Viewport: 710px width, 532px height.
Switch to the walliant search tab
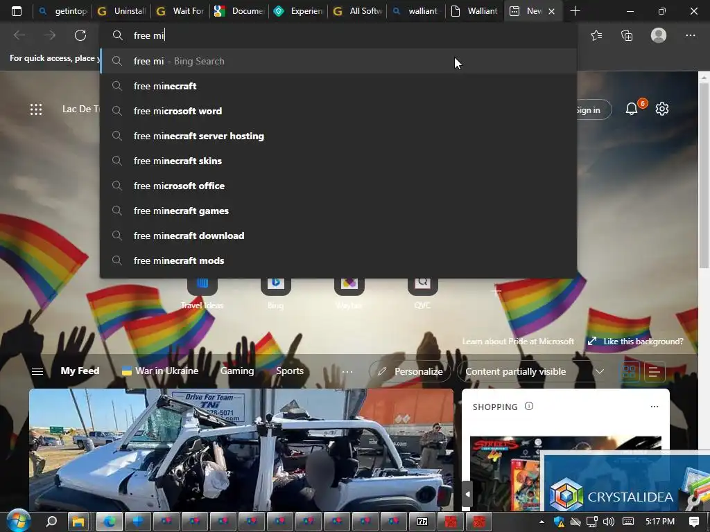click(x=417, y=11)
